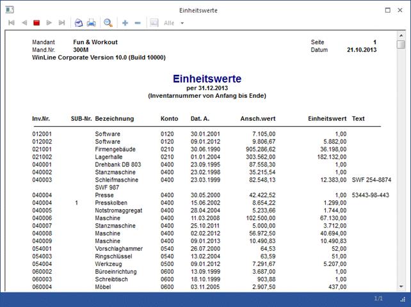The image size is (411, 307).
Task: Go to the next page
Action: point(49,23)
